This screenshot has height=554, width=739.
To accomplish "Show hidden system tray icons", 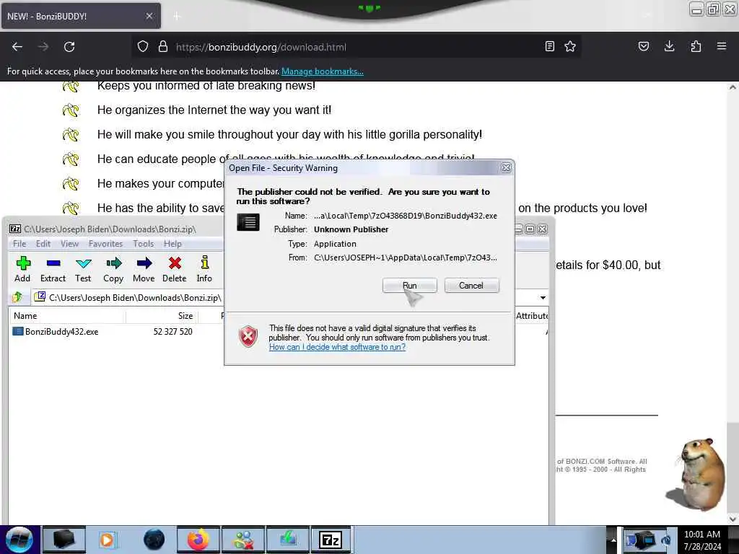I will click(x=613, y=540).
